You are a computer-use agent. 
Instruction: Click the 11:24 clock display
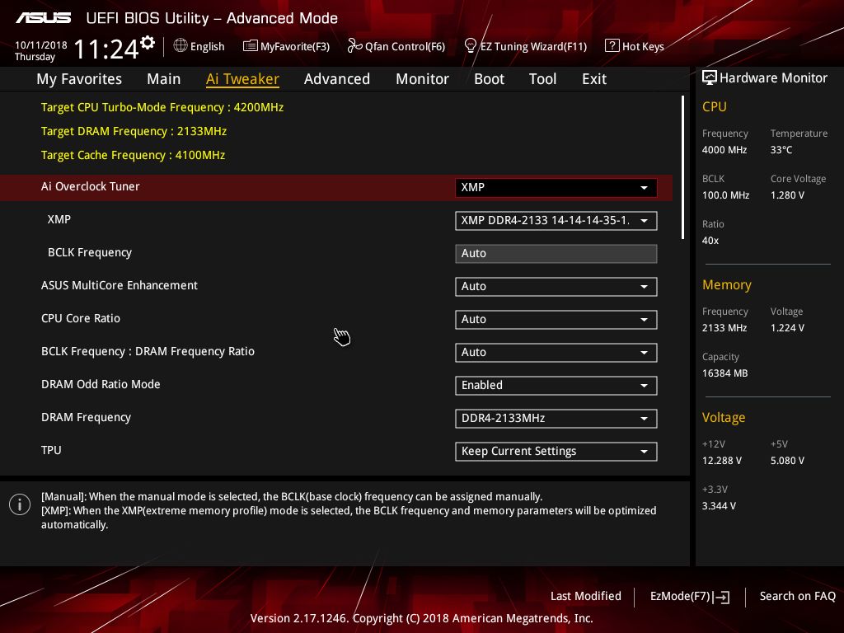(x=106, y=49)
